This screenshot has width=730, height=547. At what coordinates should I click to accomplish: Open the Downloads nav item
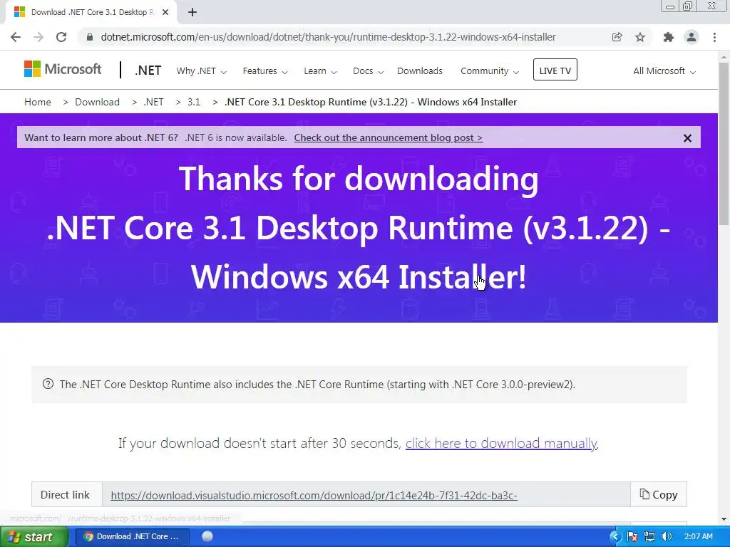[419, 71]
